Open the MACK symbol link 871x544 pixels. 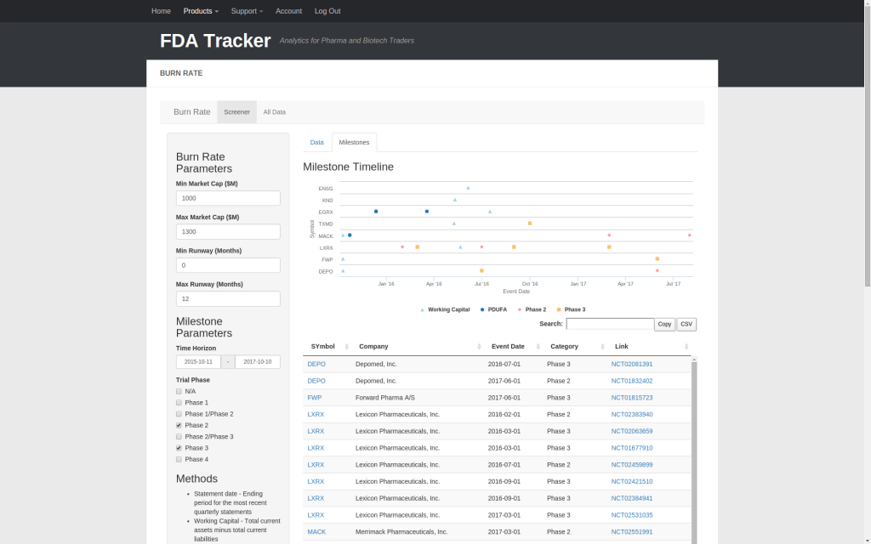(316, 532)
